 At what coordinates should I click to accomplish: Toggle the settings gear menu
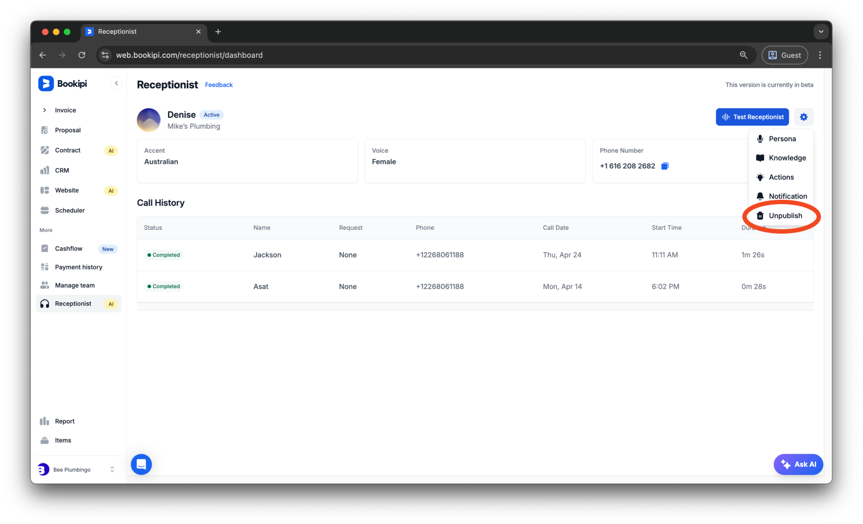click(x=804, y=117)
